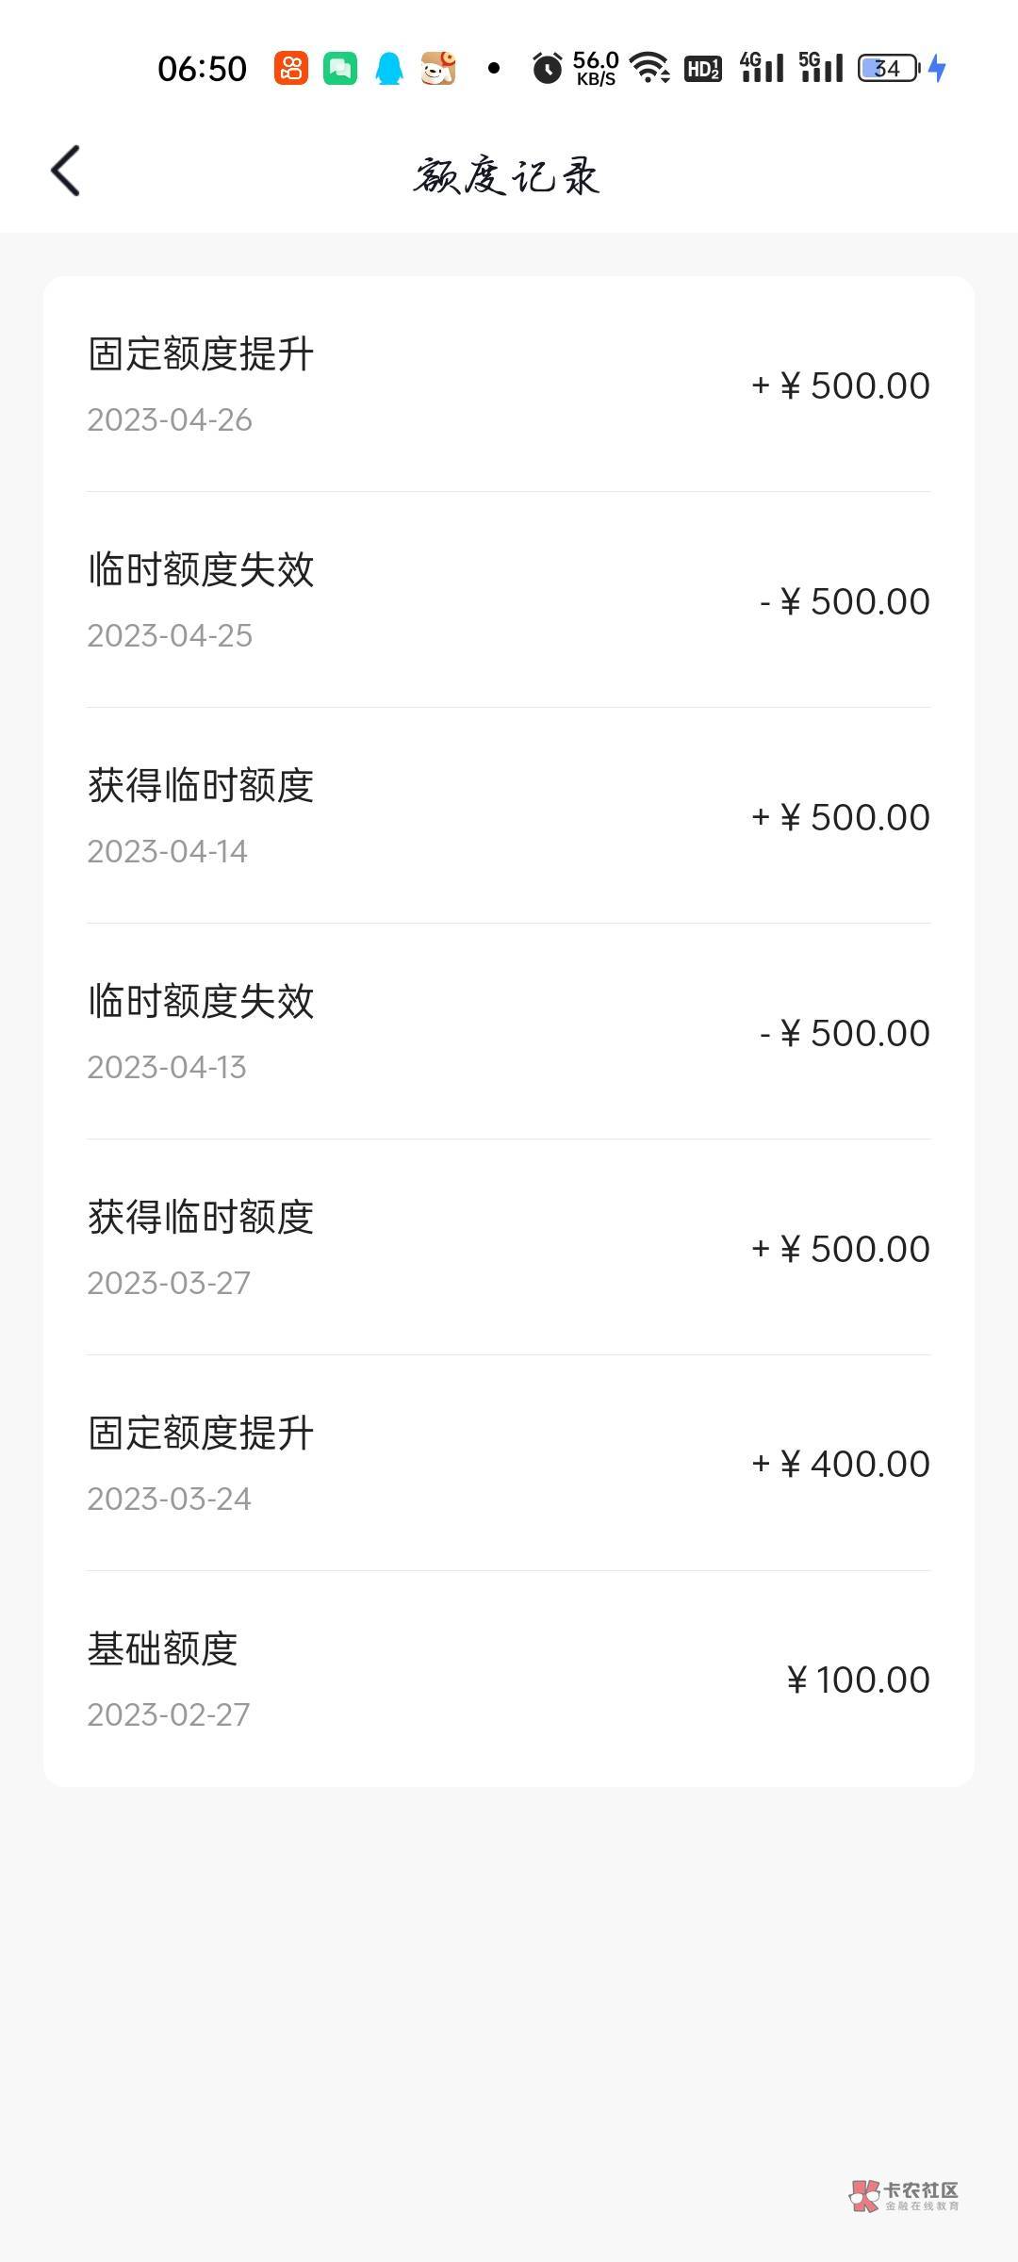Tap the 卡农社区 watermark logo
Screen dimensions: 1018x2262
(x=904, y=2195)
